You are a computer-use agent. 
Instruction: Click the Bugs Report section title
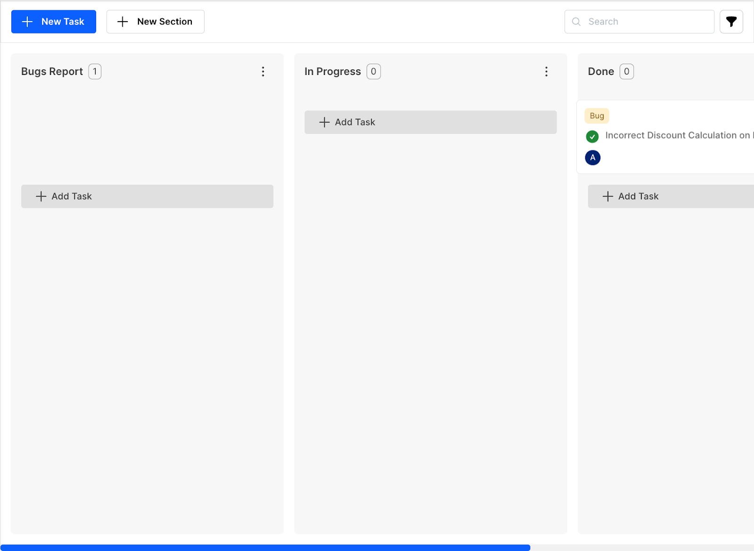(x=52, y=72)
